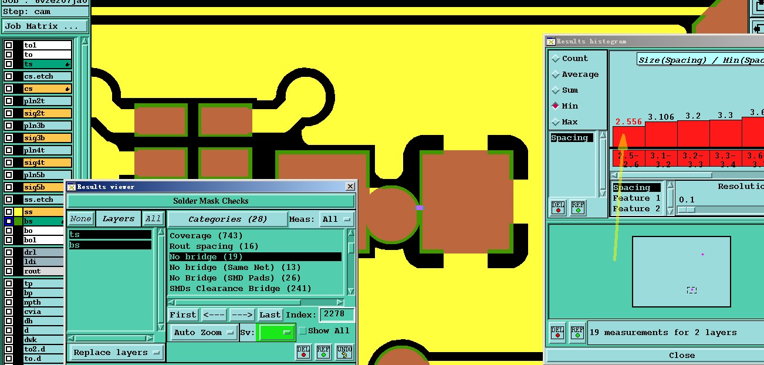Open the Results viewer window menu icon

[72, 187]
